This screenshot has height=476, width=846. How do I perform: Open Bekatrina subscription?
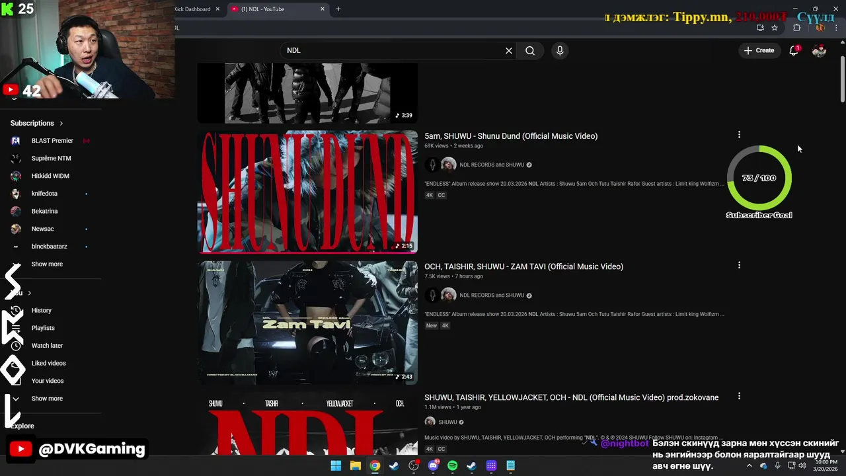[x=44, y=211]
